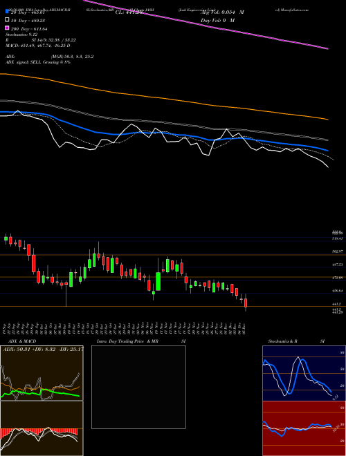
Task: Click the ADX (MGR) 50.3, 8.3, 25.2 line
Action: 49,57
